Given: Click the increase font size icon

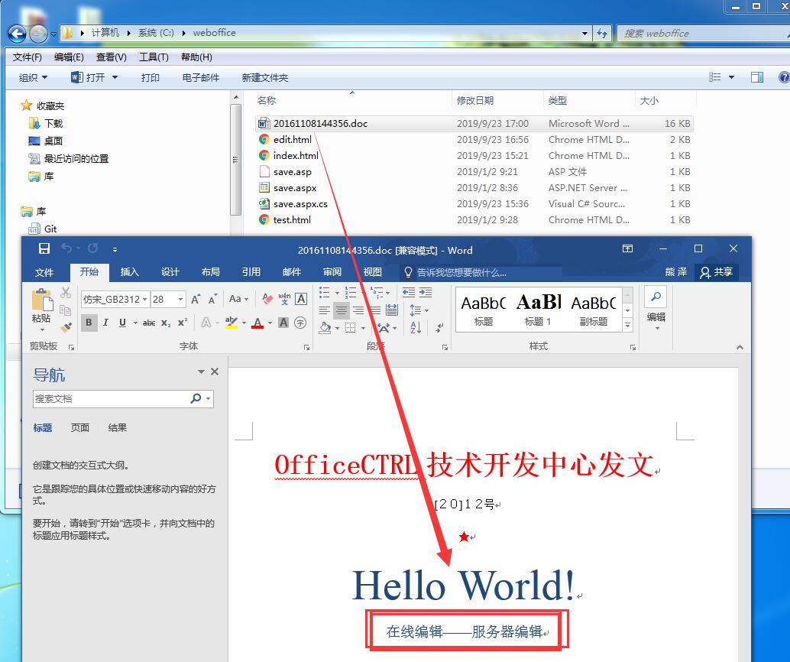Looking at the screenshot, I should (196, 299).
